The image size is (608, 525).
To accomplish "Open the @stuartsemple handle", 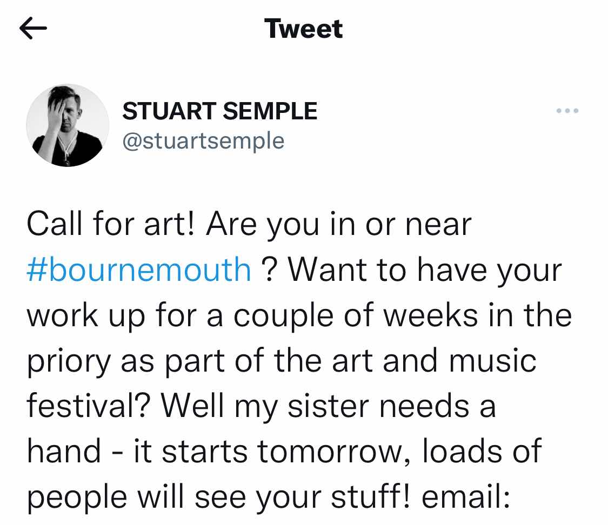I will (204, 140).
